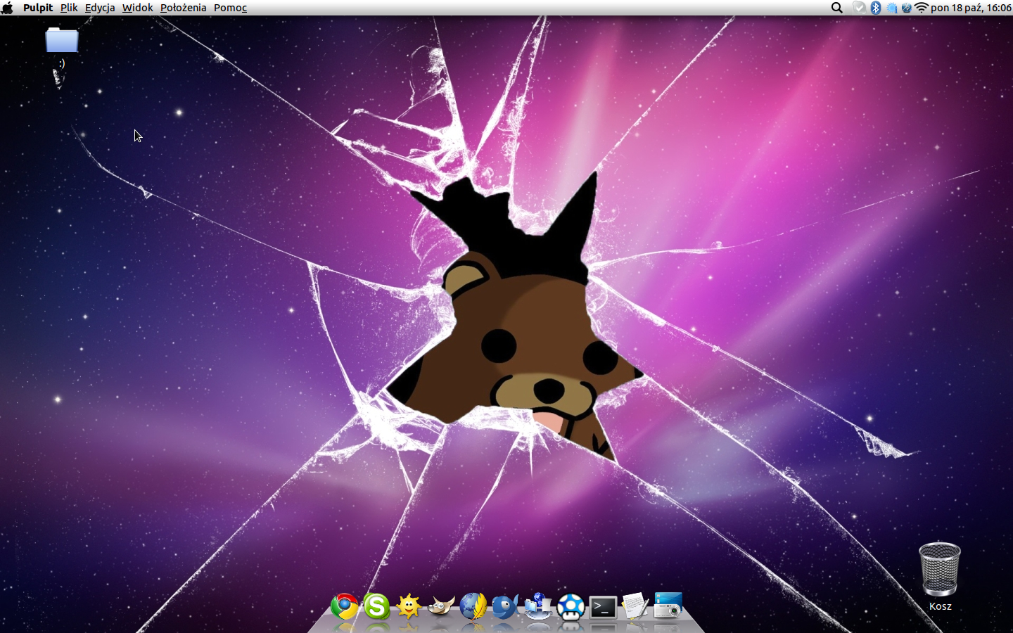This screenshot has height=633, width=1013.
Task: Launch Google Chrome from the dock
Action: tap(345, 606)
